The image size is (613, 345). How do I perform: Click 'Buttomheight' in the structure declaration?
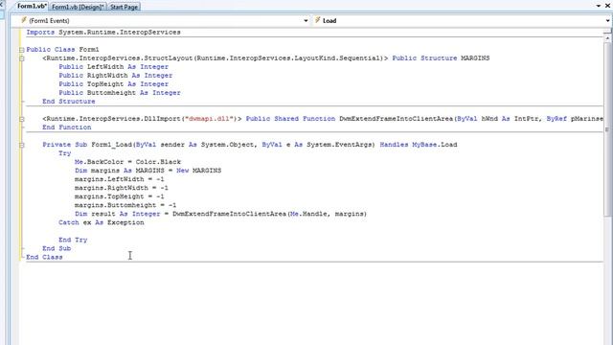point(111,93)
